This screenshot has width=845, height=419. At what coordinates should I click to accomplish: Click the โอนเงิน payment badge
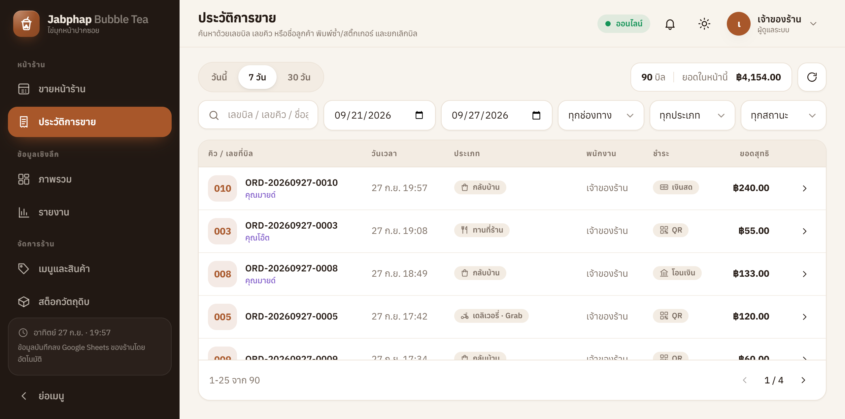(x=677, y=273)
